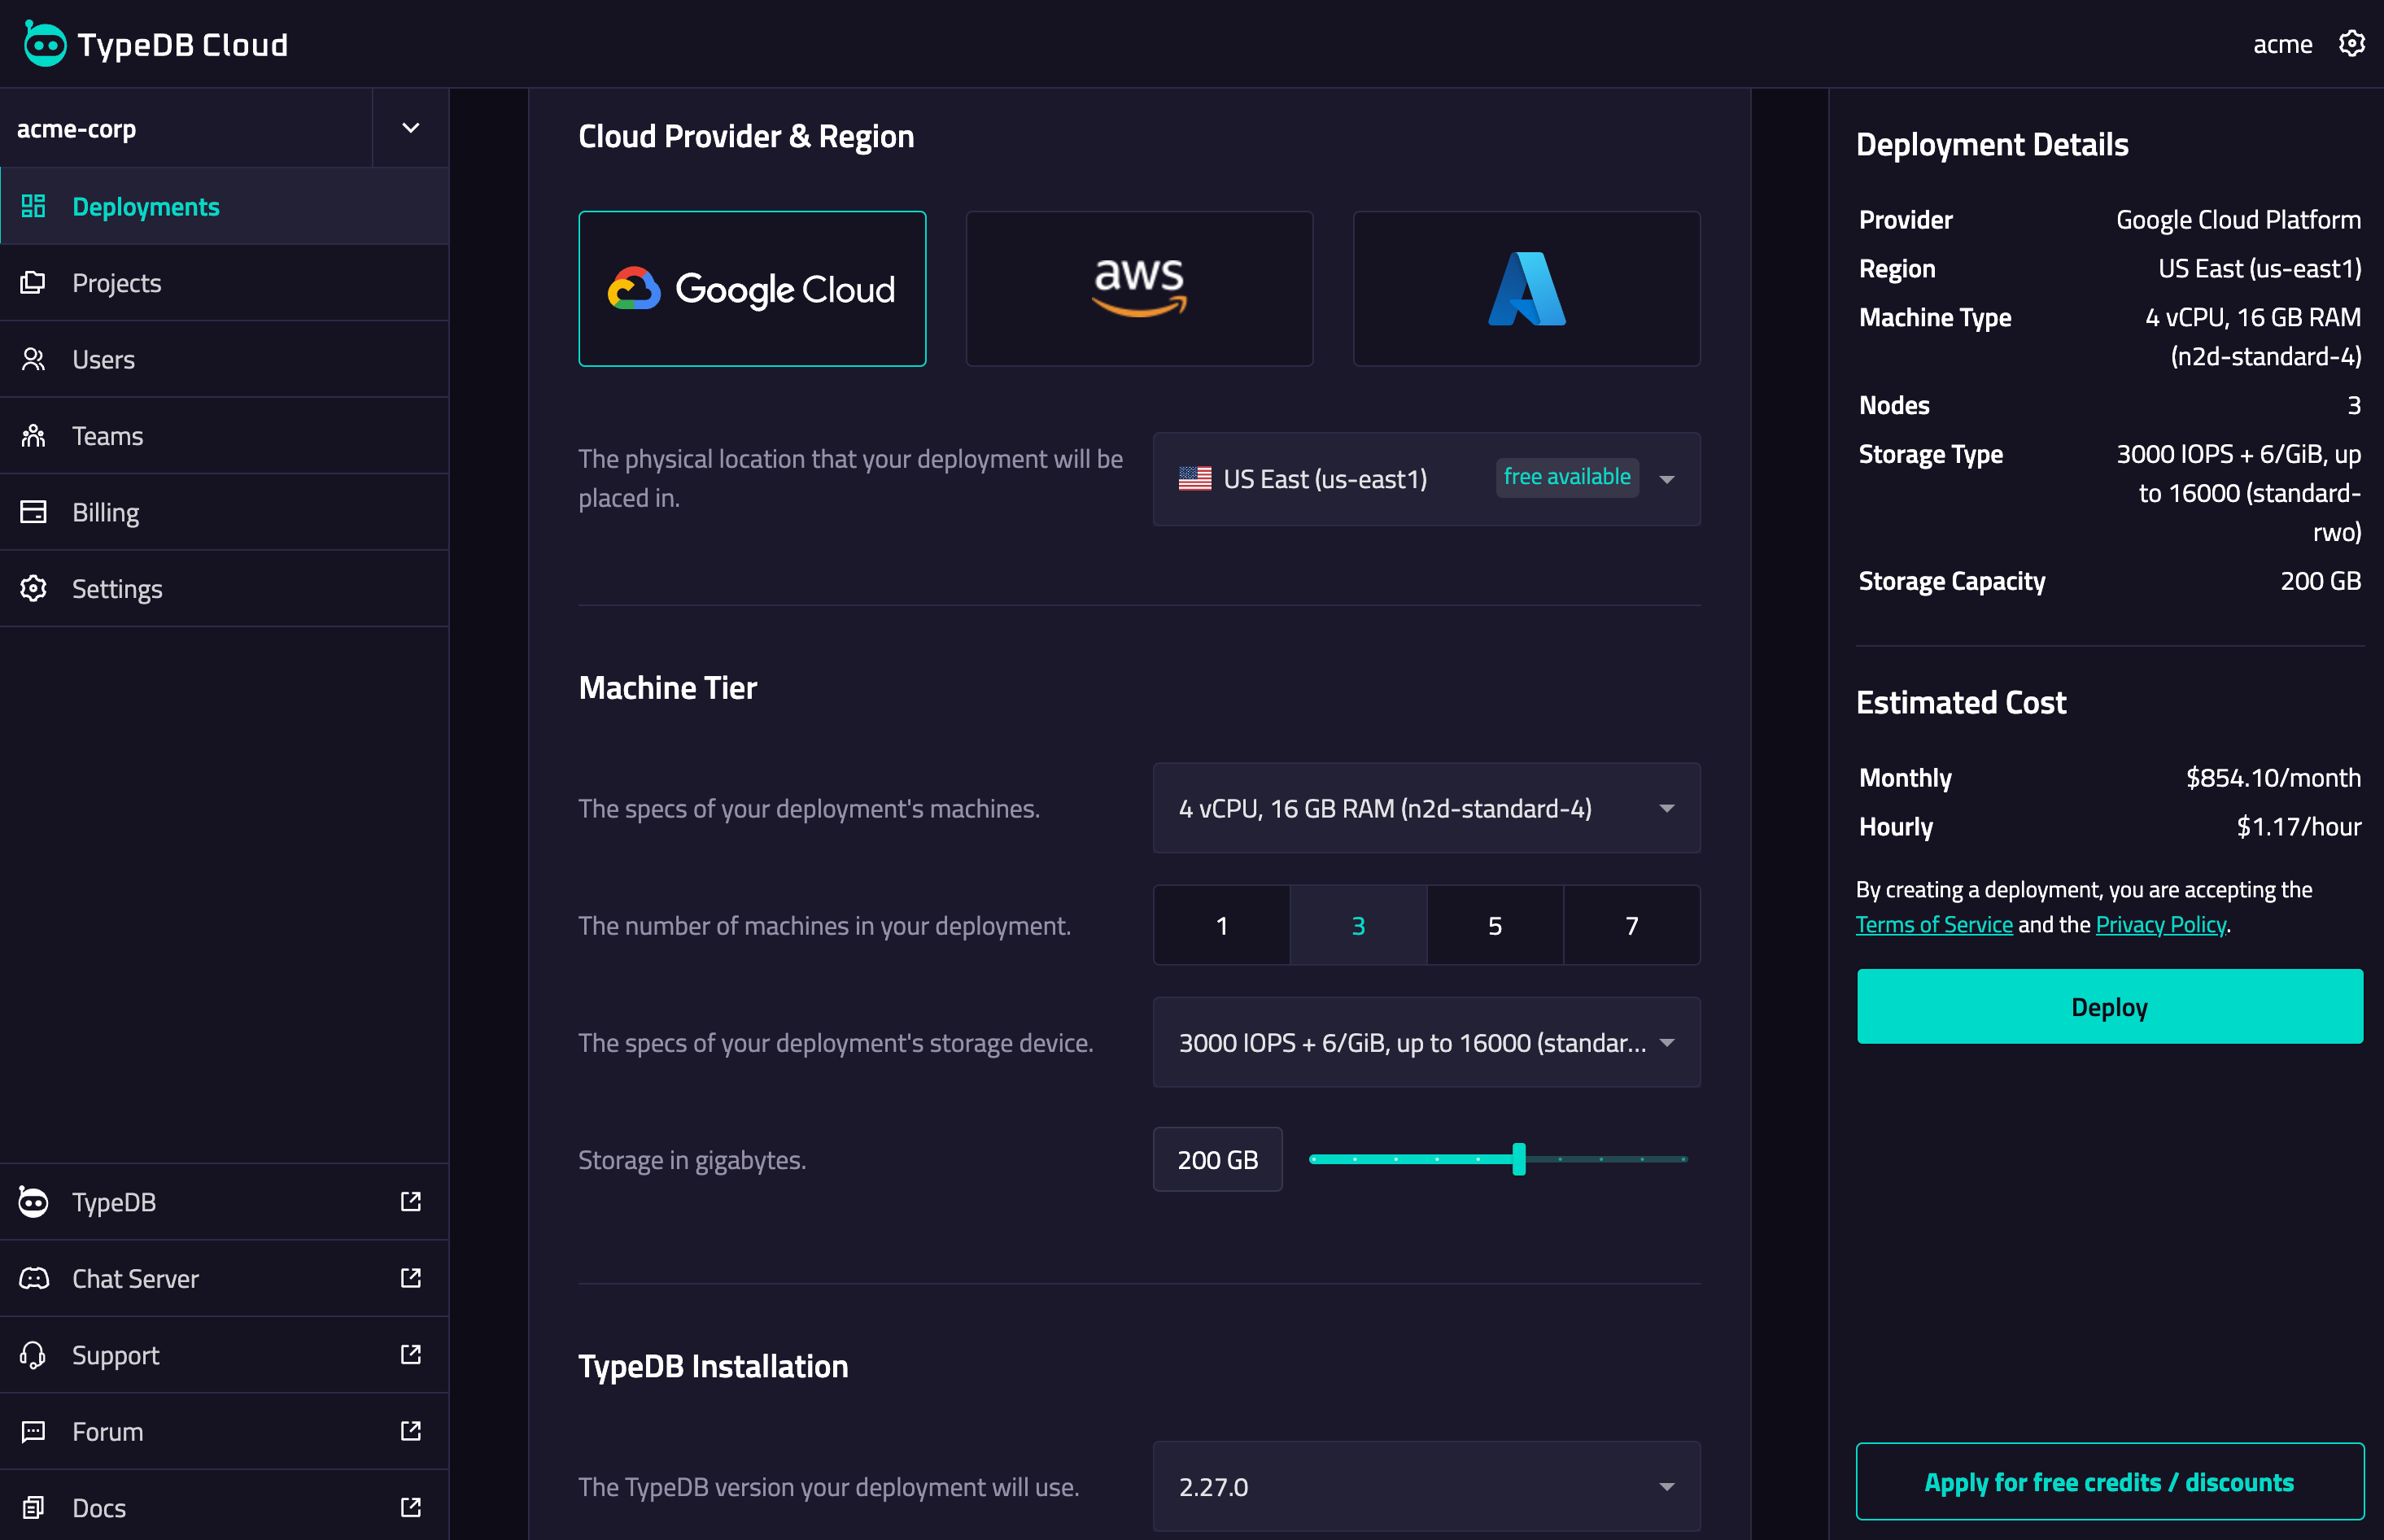Open the Terms of Service link

coord(1933,924)
